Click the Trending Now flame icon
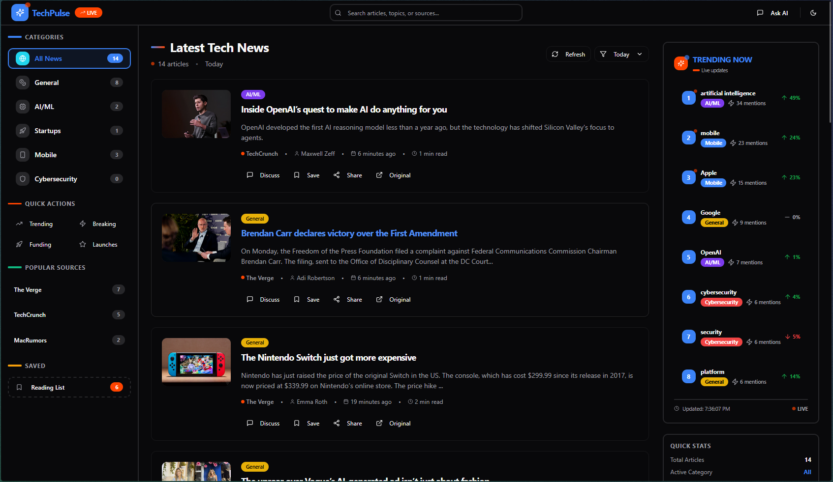This screenshot has height=482, width=833. [681, 63]
